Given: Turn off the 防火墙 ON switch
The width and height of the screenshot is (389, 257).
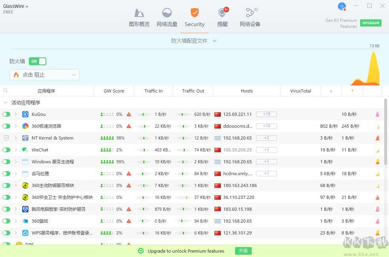Looking at the screenshot, I should pos(38,61).
